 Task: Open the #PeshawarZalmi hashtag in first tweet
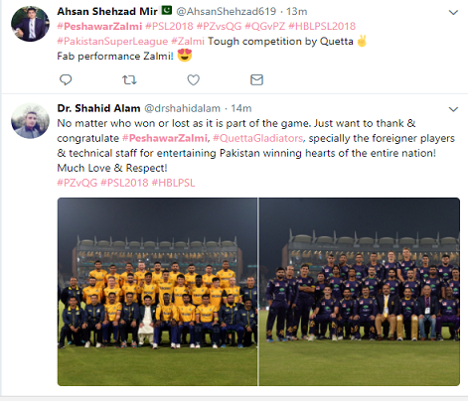point(99,26)
